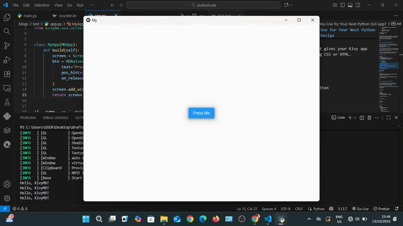Open Windows taskbar search
Image resolution: width=403 pixels, height=226 pixels.
click(x=99, y=219)
